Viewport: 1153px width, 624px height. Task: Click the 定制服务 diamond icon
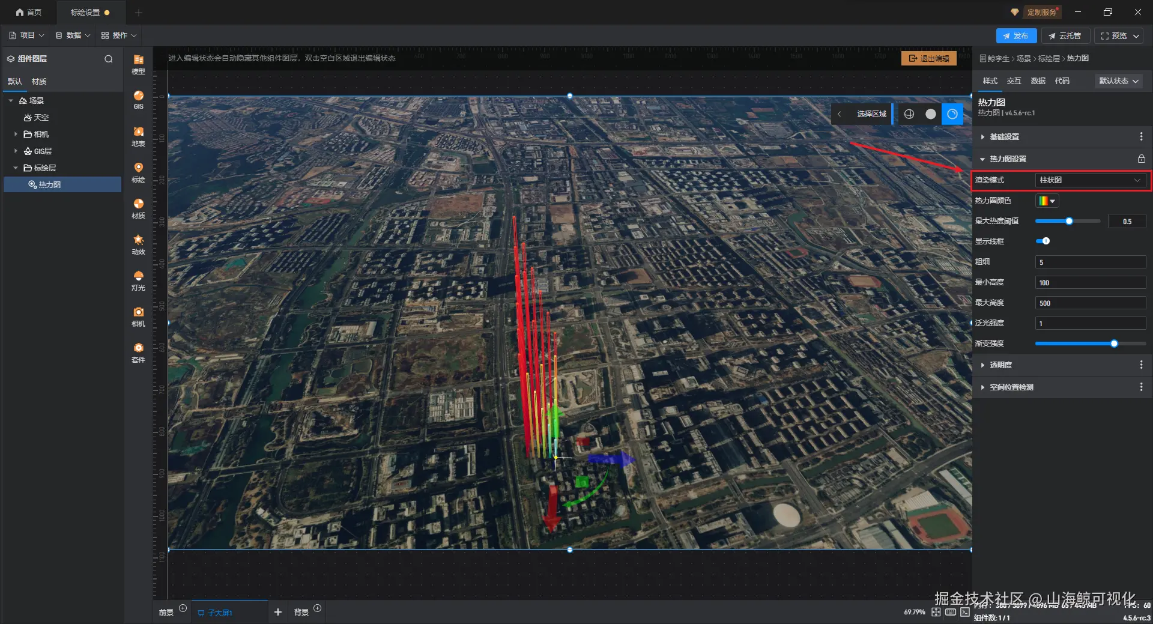coord(1014,12)
